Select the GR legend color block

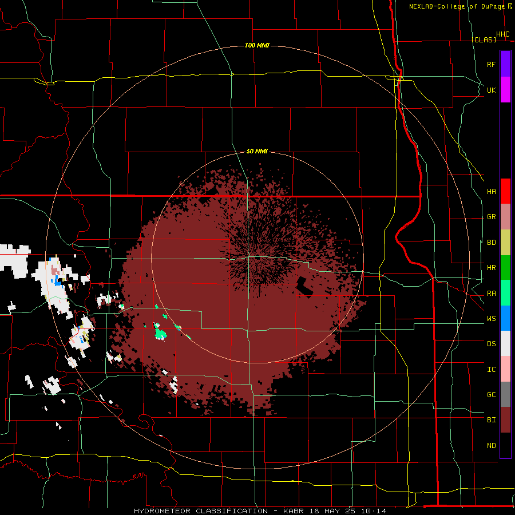pos(505,217)
